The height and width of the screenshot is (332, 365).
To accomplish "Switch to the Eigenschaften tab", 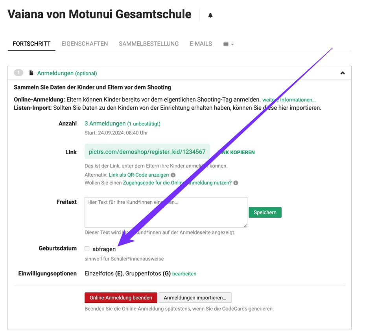I will (85, 44).
